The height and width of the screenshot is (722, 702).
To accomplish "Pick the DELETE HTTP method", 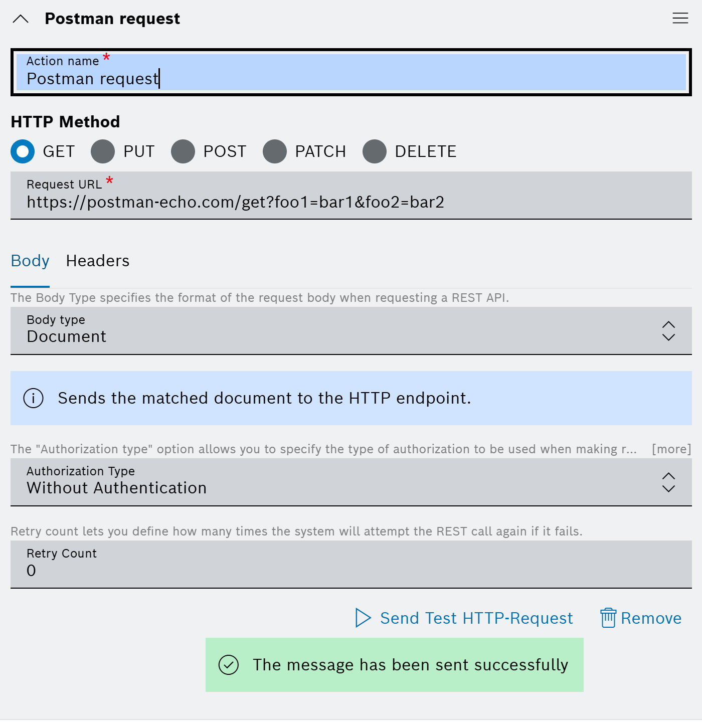I will (x=375, y=151).
